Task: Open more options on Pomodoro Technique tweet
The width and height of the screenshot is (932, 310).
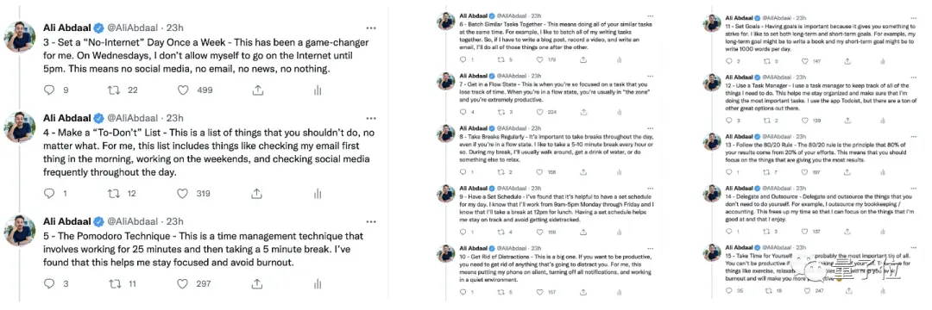Action: [371, 221]
